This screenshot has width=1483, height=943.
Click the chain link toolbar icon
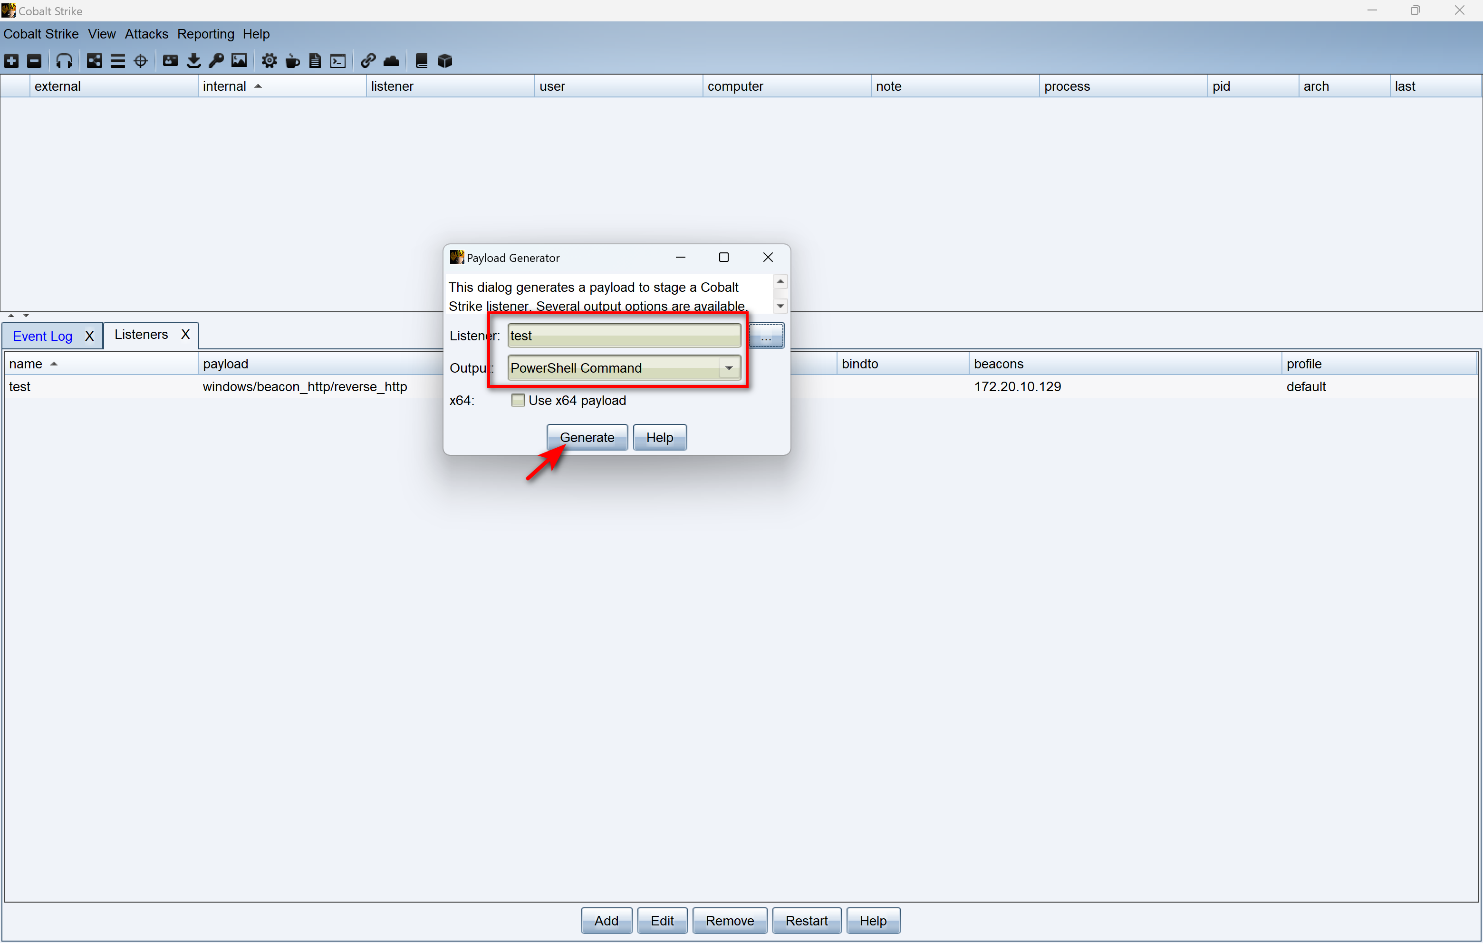pos(368,60)
